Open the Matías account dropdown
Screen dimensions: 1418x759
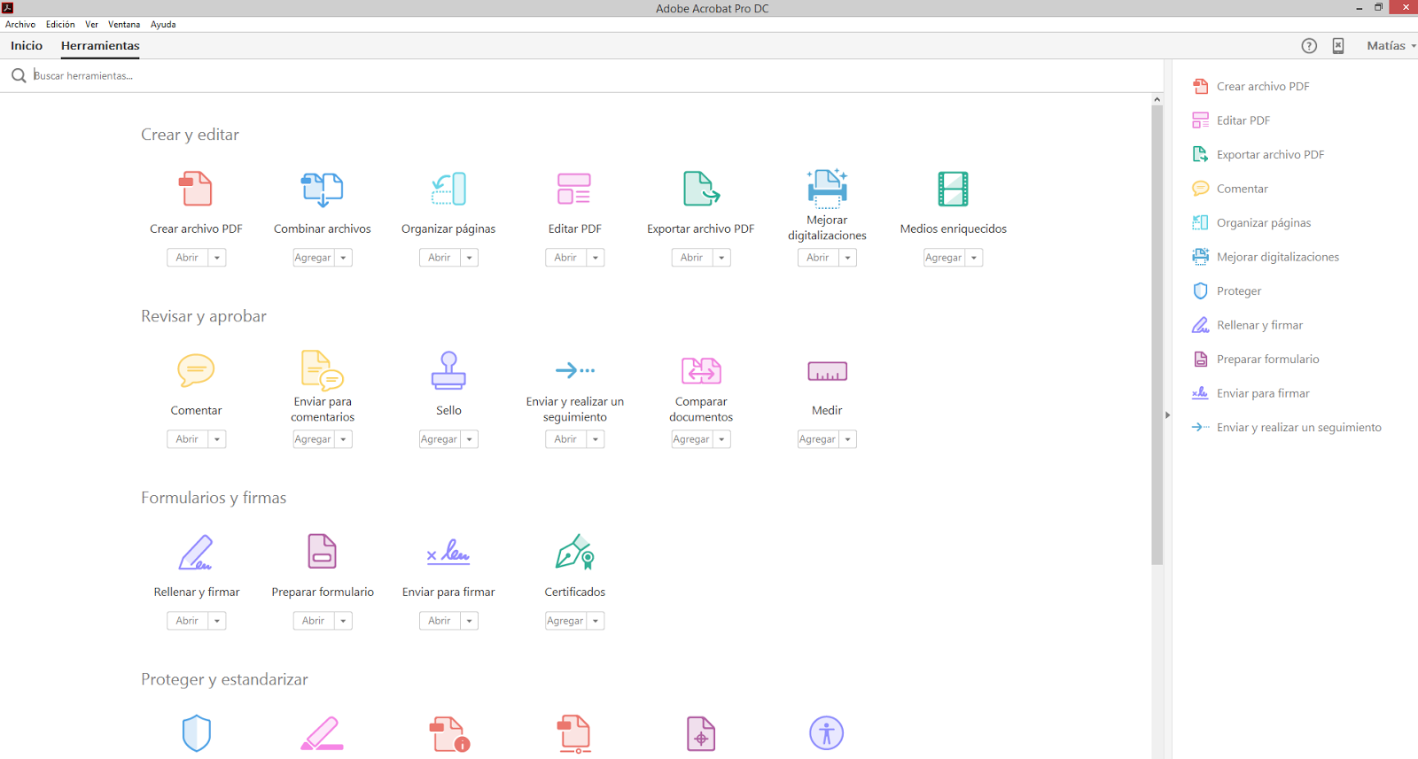click(x=1391, y=46)
